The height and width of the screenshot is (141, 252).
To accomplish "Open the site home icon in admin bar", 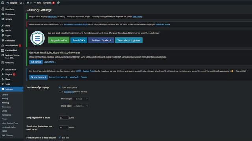I will click(7, 3).
